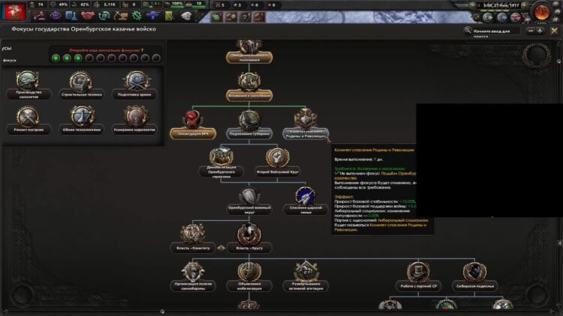Click the 'Обмен технологиями' continuous focus
This screenshot has height=316, width=563.
click(x=82, y=121)
